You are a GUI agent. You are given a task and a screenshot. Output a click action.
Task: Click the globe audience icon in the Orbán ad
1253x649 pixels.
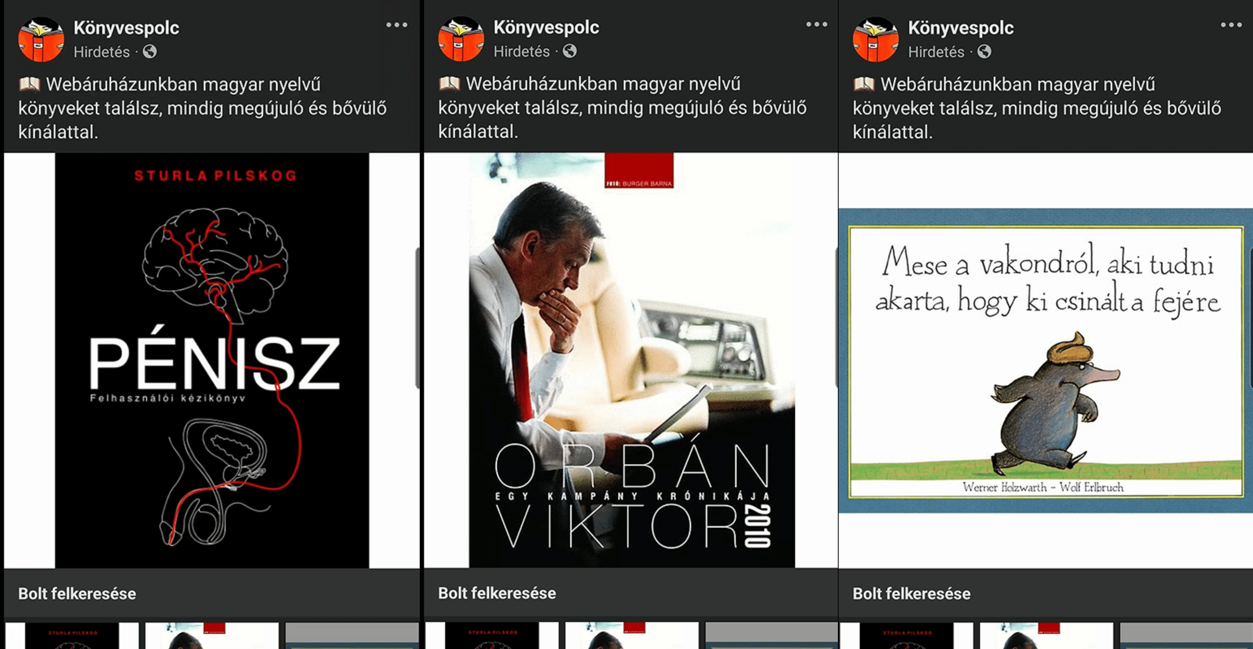point(570,51)
